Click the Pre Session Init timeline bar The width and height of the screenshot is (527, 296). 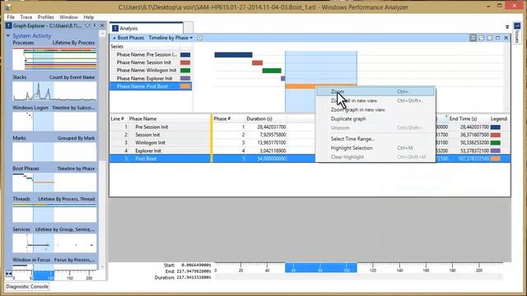233,55
